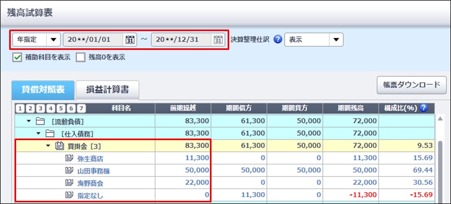
Task: Click the folder icon of 仕入債務
Action: tap(50, 134)
